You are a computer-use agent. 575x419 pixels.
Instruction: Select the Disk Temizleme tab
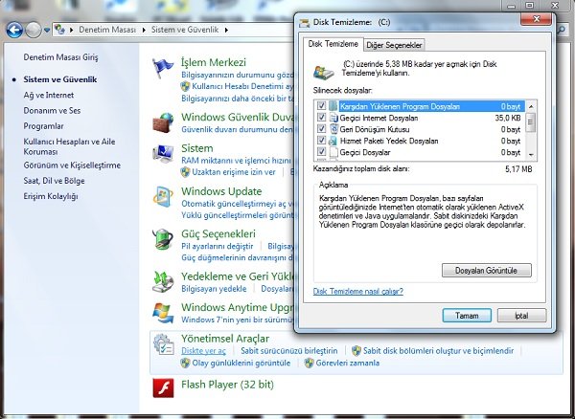tap(333, 44)
